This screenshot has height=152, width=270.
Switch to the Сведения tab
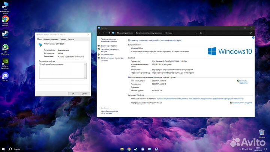click(55, 39)
